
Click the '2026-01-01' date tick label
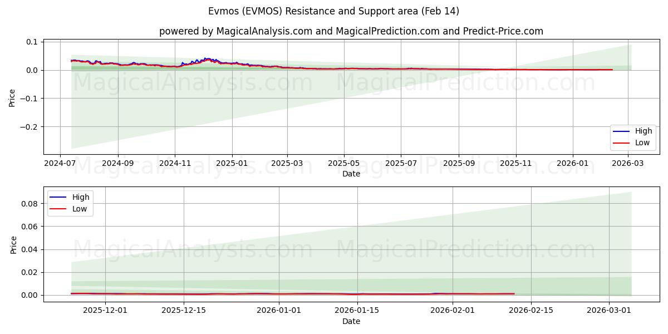[x=279, y=311]
